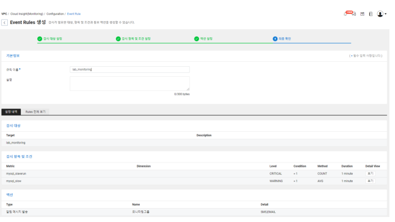Go to the second completed step checkmark
395x222 pixels.
point(118,39)
